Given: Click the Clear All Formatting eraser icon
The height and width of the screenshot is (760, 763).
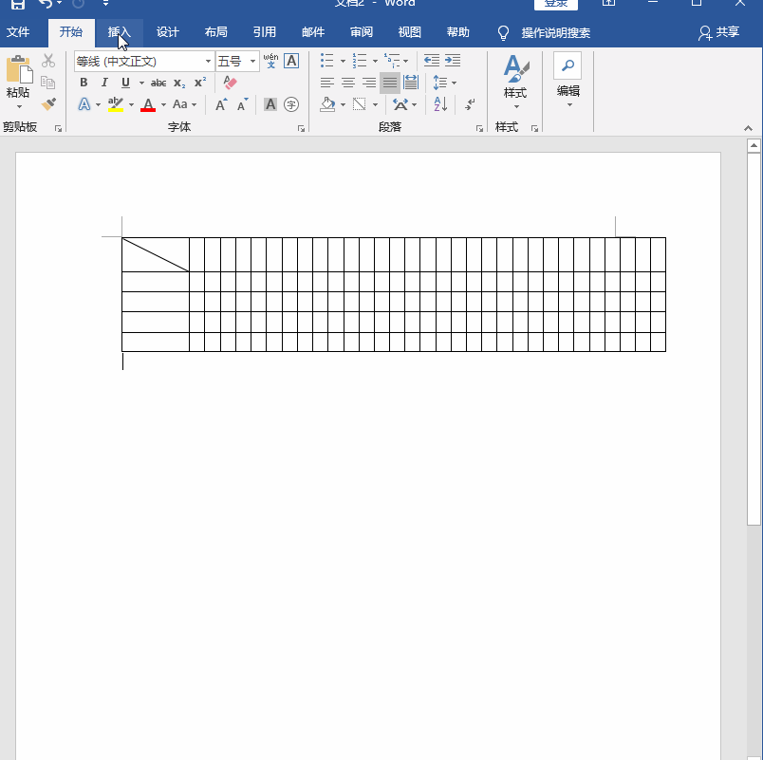Looking at the screenshot, I should click(230, 83).
